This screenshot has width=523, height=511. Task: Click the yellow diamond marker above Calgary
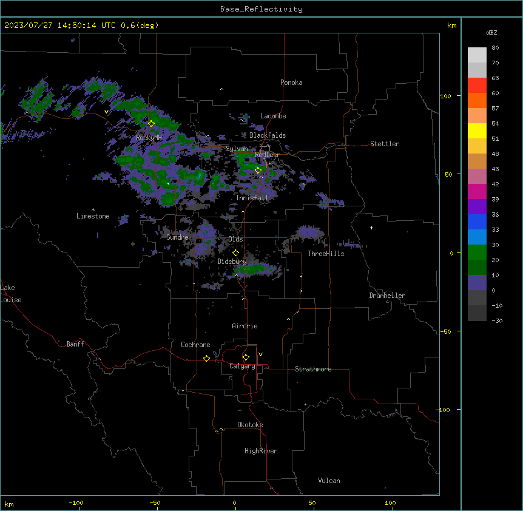(246, 357)
